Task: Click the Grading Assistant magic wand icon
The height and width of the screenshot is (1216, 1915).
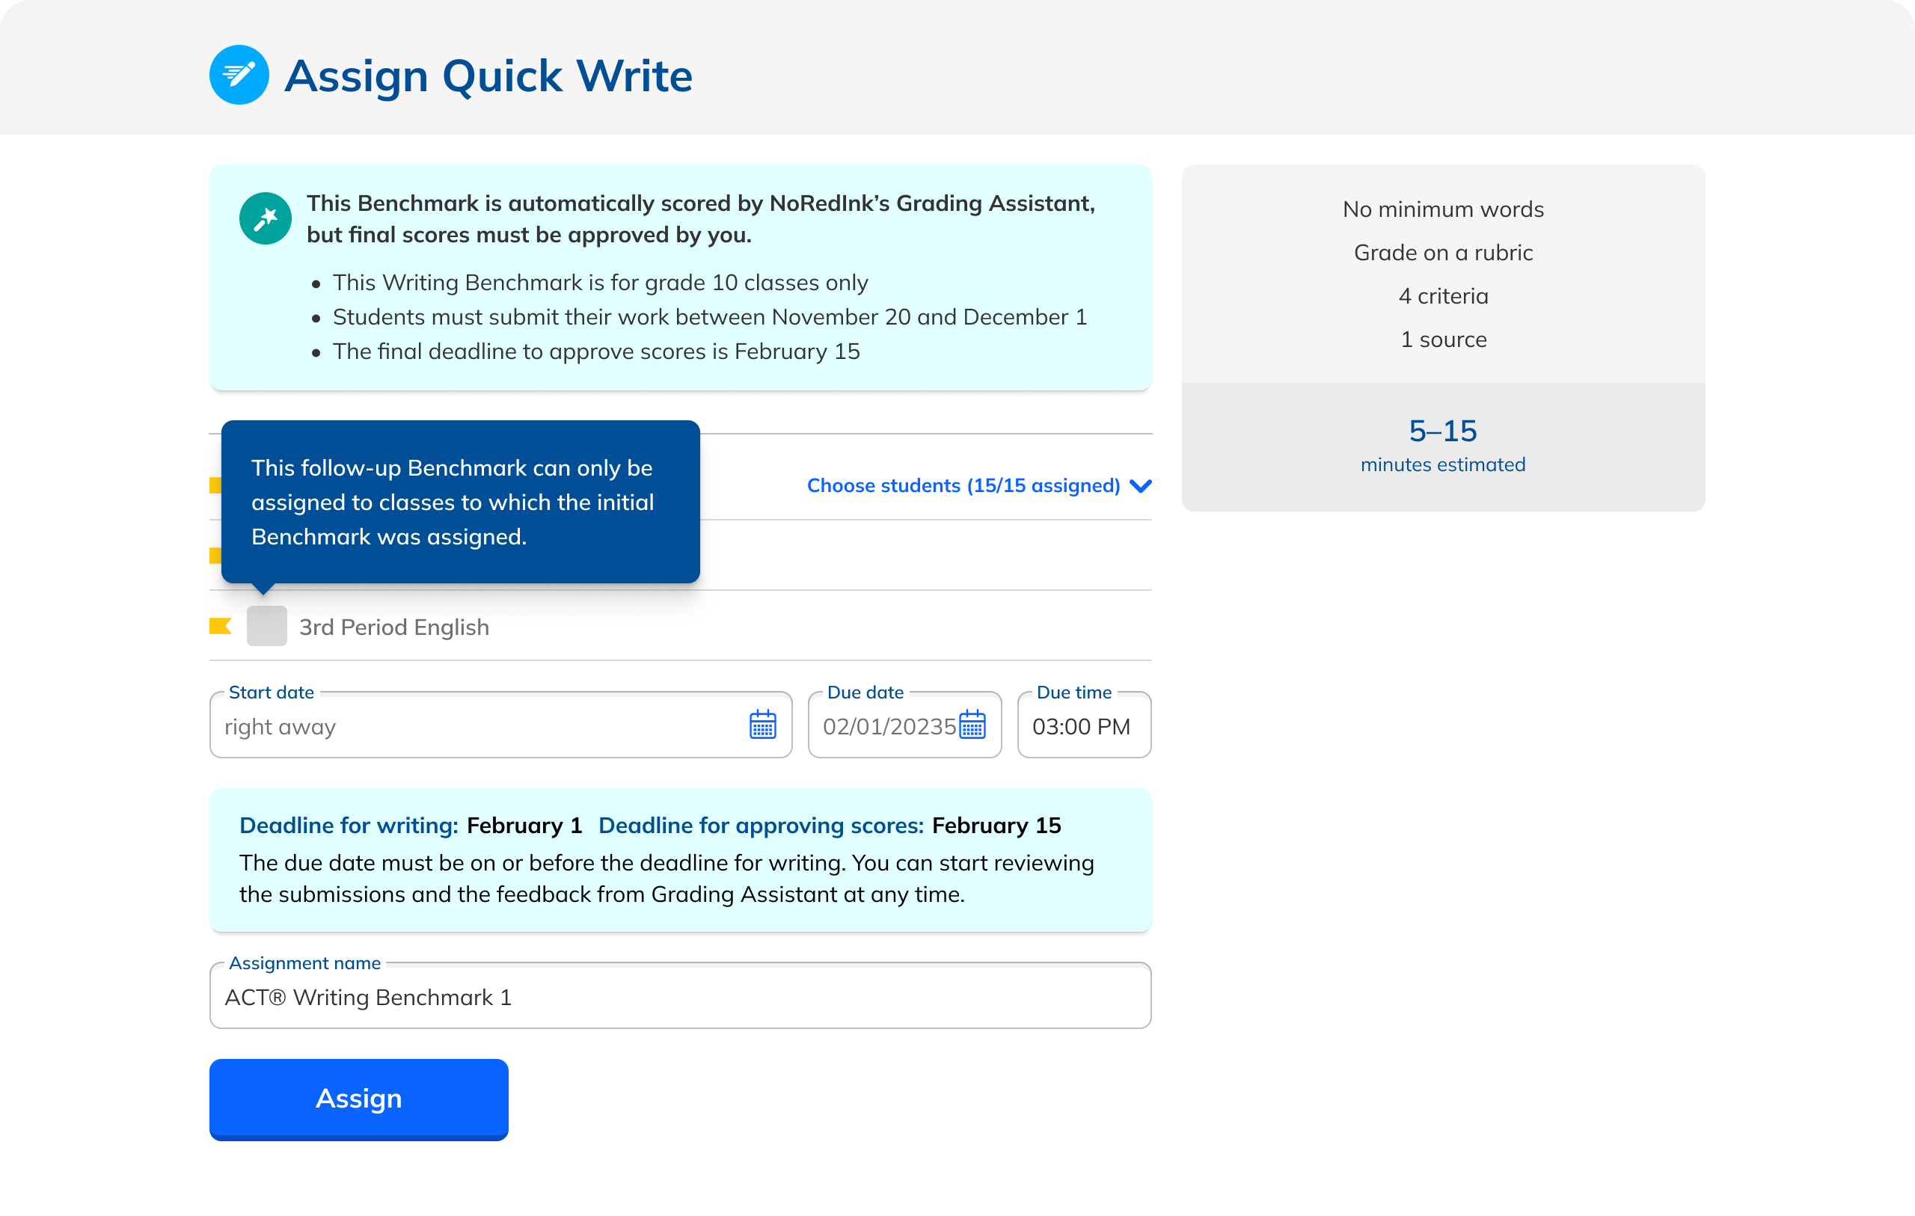Action: [265, 218]
